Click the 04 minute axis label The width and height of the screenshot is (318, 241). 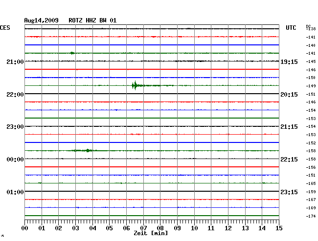point(92,228)
